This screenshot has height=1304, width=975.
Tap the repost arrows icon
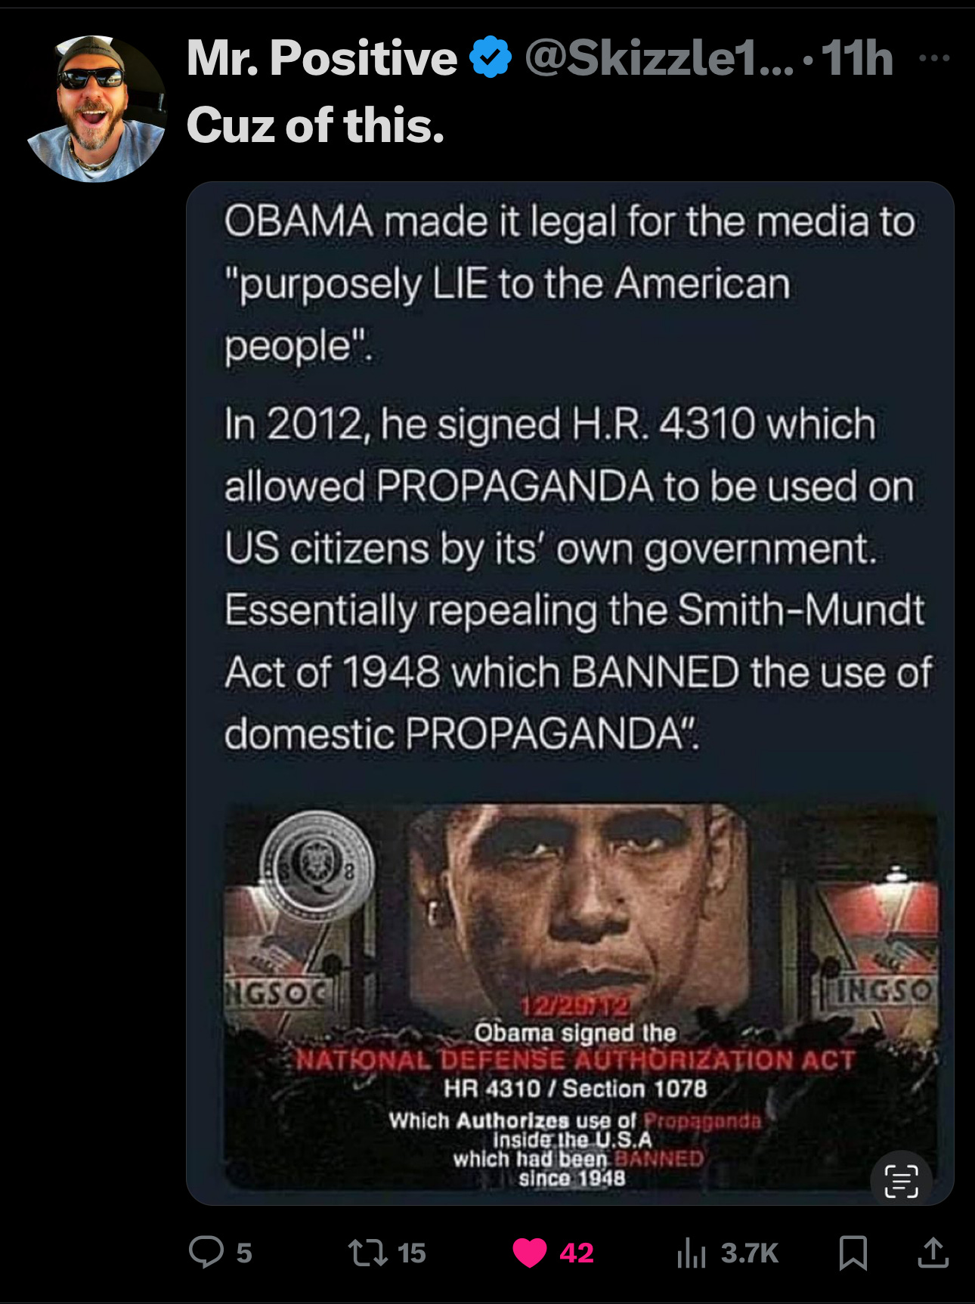coord(367,1253)
